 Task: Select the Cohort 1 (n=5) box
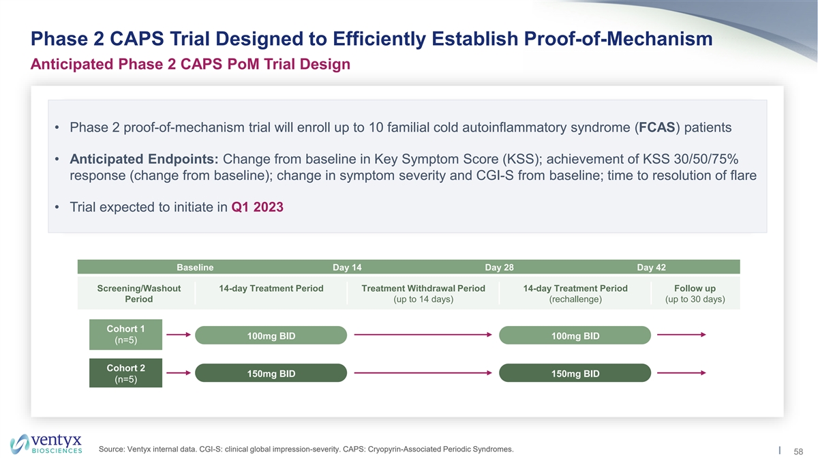[x=125, y=334]
